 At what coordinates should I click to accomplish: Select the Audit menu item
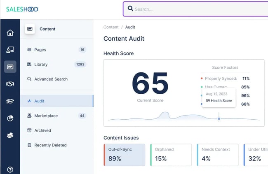[x=57, y=101]
